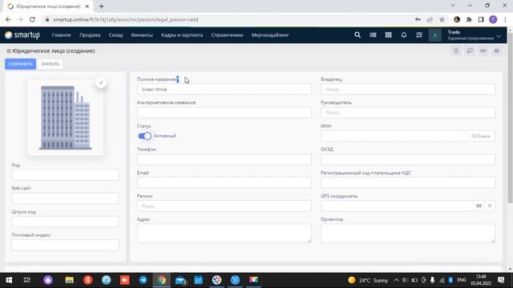Open the comments icon in page toolbar
The width and height of the screenshot is (513, 288).
(470, 51)
